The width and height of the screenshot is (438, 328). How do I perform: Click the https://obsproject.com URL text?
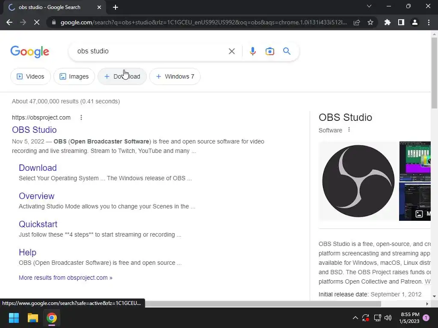(41, 117)
